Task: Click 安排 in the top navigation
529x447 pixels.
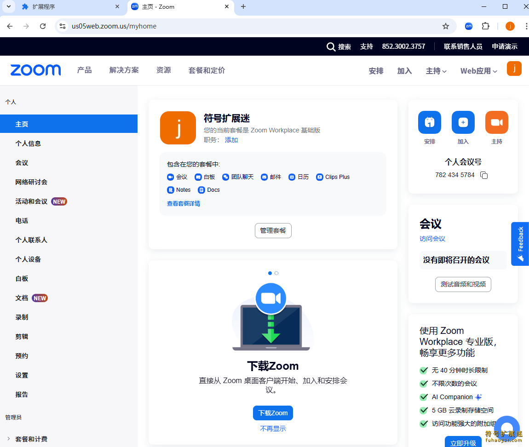Action: tap(376, 71)
